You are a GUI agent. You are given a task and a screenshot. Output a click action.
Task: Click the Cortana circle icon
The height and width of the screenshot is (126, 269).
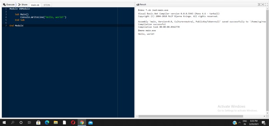[x=21, y=122]
